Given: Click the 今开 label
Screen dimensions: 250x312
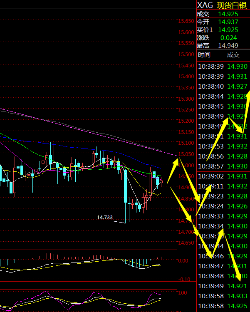Looking at the screenshot, I should 203,22.
